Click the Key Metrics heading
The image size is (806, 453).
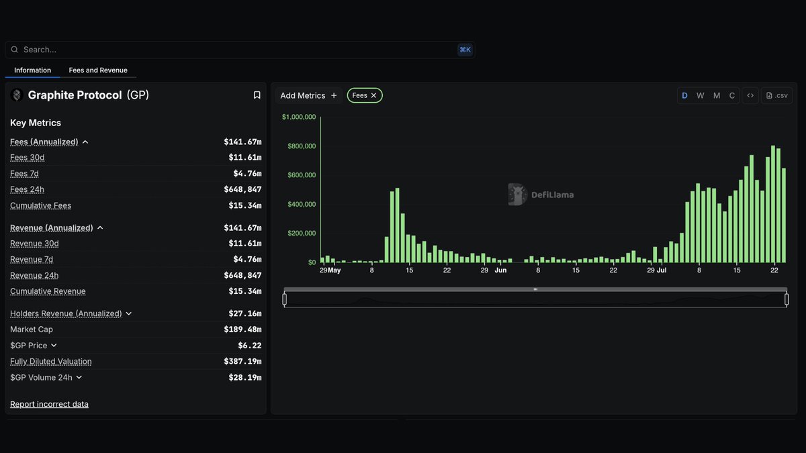click(x=36, y=123)
